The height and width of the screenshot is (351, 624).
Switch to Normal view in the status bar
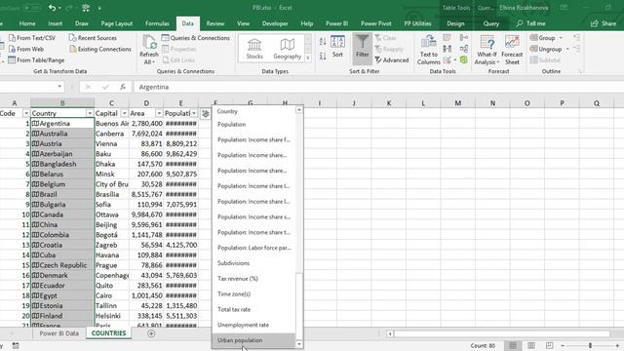[513, 345]
